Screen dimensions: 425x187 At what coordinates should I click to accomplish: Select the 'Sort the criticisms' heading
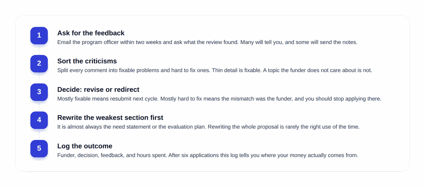pyautogui.click(x=87, y=61)
